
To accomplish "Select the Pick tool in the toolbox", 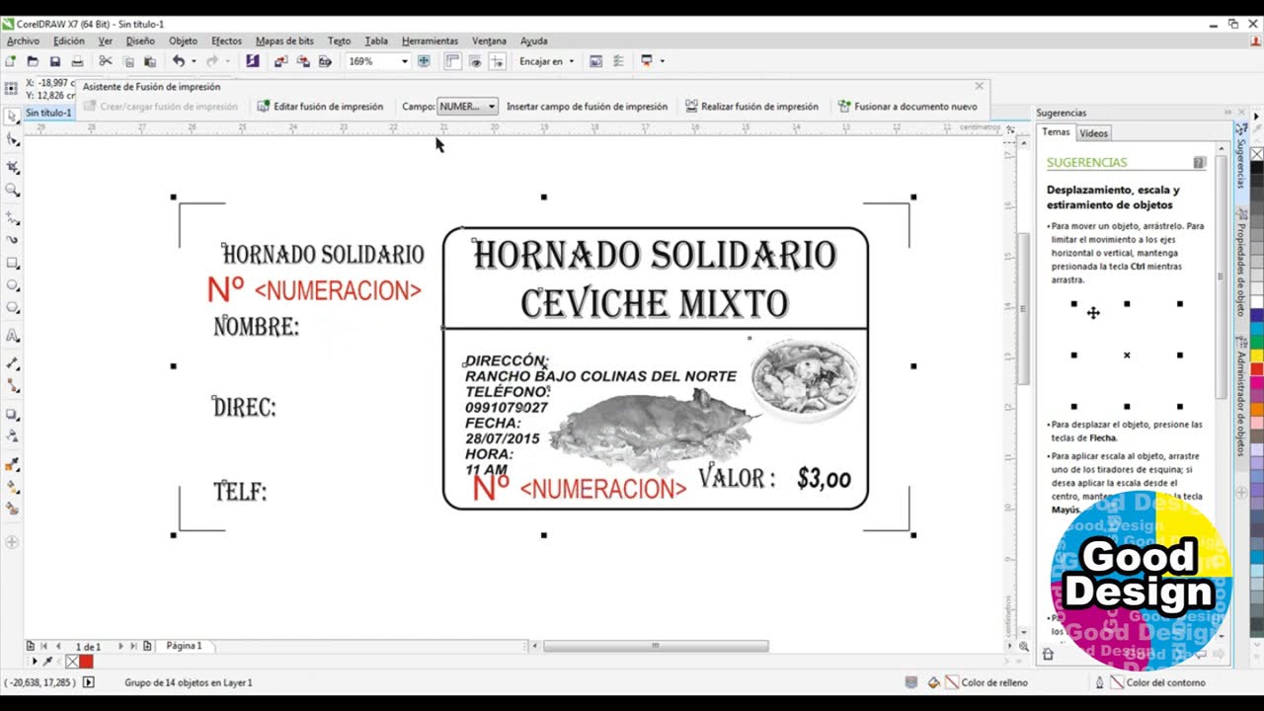I will 13,117.
